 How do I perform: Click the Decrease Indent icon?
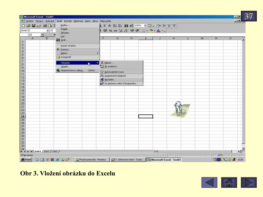coord(132,31)
